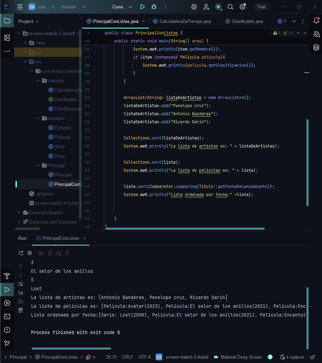Viewport: 322px width, 363px height.
Task: Open the Episodio class file
Action: 60,128
